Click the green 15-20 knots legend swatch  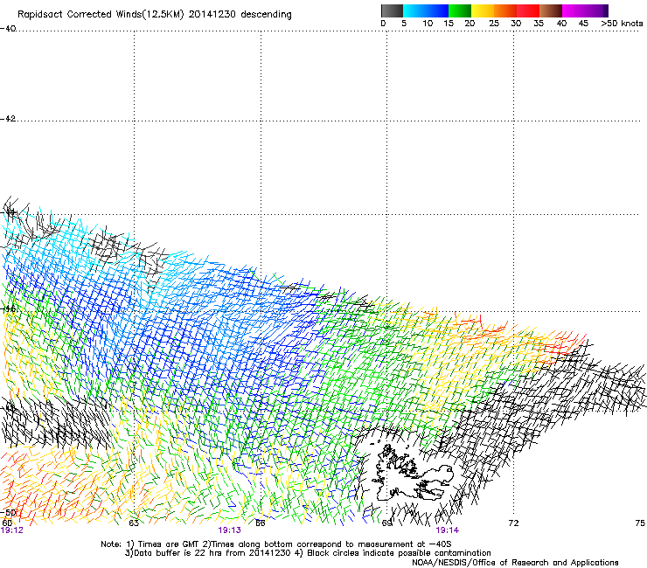pyautogui.click(x=460, y=10)
